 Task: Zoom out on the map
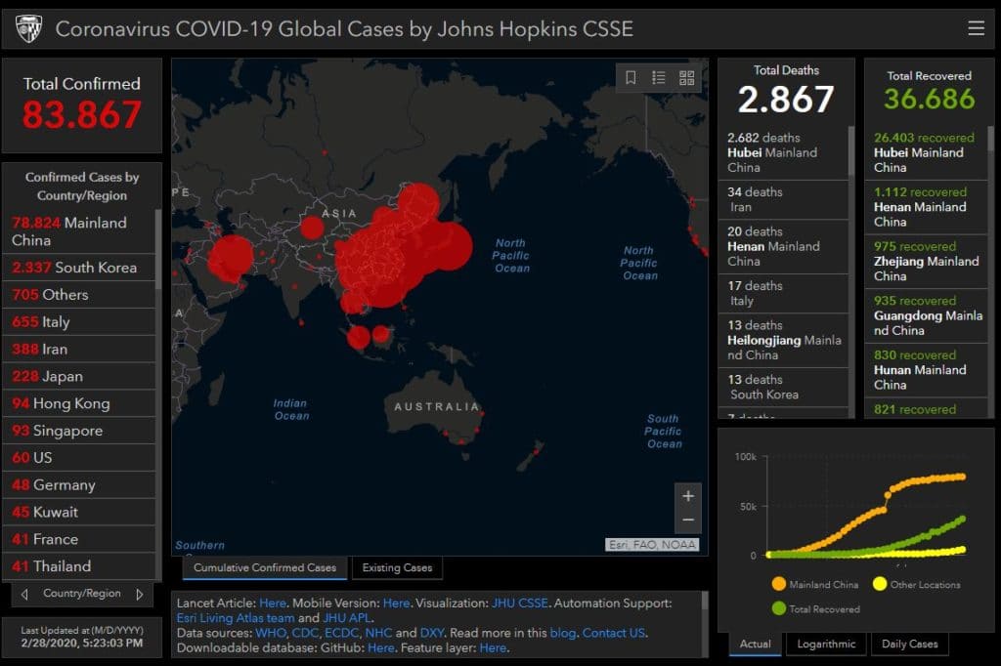(687, 520)
